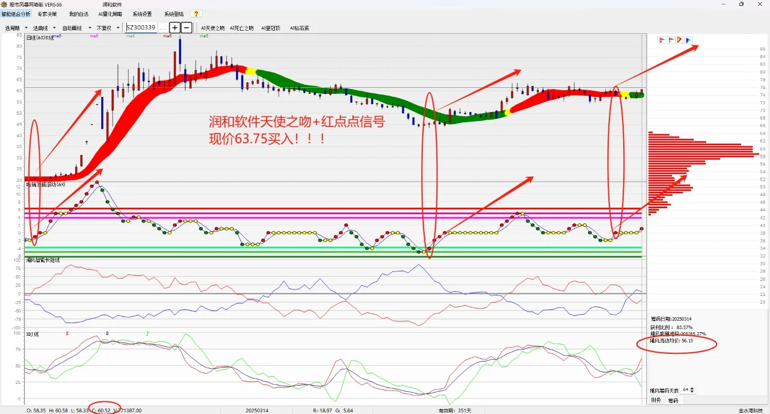Click the plus zoom-in button

(x=174, y=28)
